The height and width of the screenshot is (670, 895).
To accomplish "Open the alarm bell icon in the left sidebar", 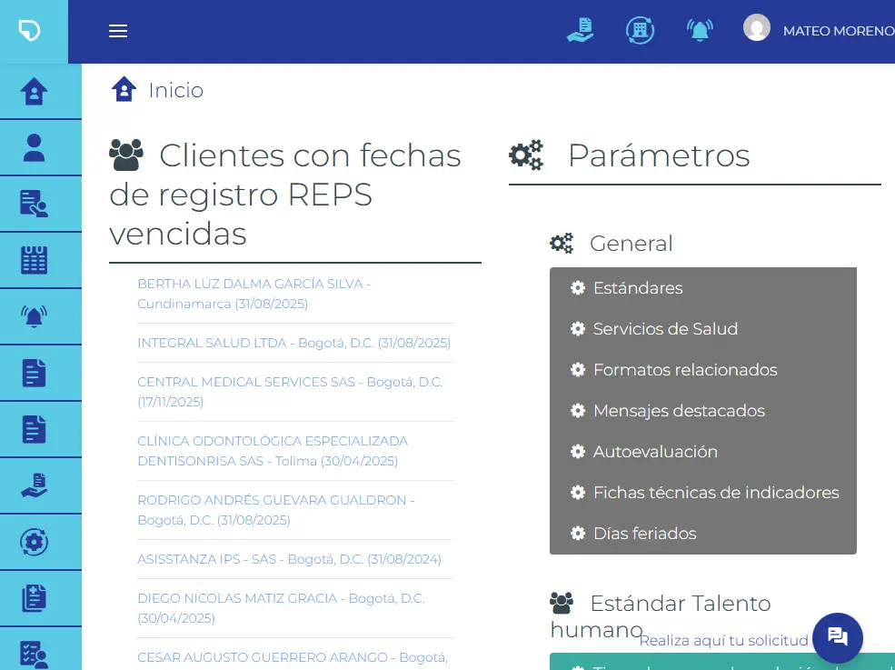I will click(x=35, y=316).
